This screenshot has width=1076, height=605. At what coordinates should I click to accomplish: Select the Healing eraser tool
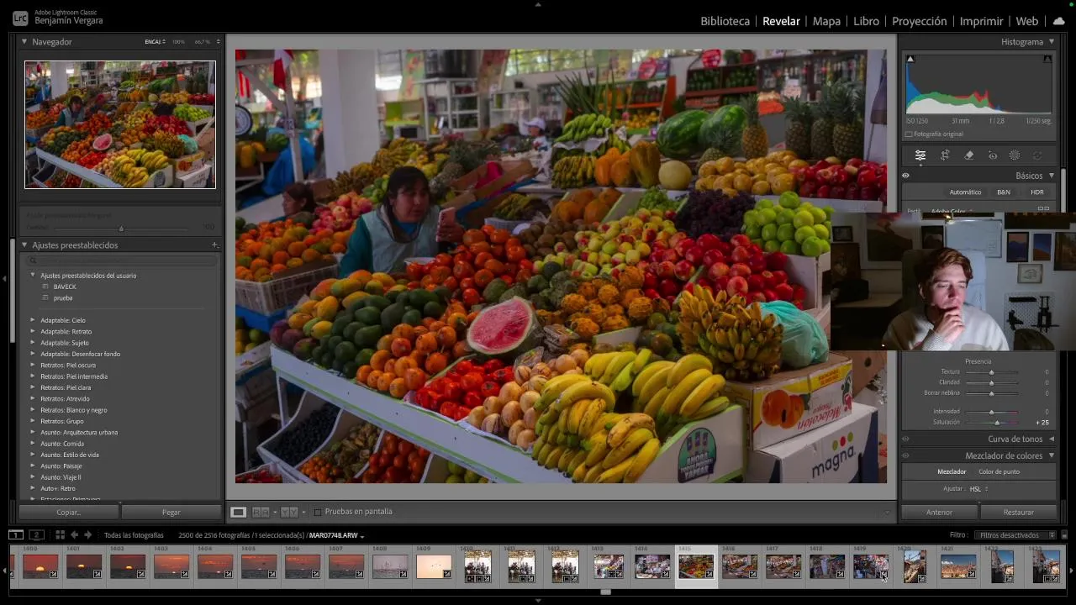pyautogui.click(x=968, y=155)
